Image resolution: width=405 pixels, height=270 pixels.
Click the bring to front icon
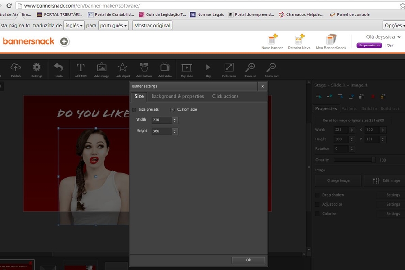[x=340, y=96]
